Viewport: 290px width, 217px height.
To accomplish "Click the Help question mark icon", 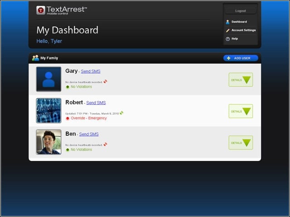I will point(228,39).
